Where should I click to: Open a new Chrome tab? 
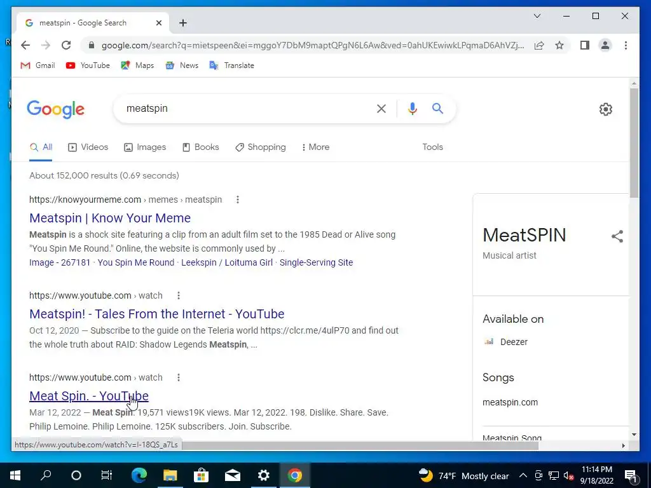click(x=183, y=23)
